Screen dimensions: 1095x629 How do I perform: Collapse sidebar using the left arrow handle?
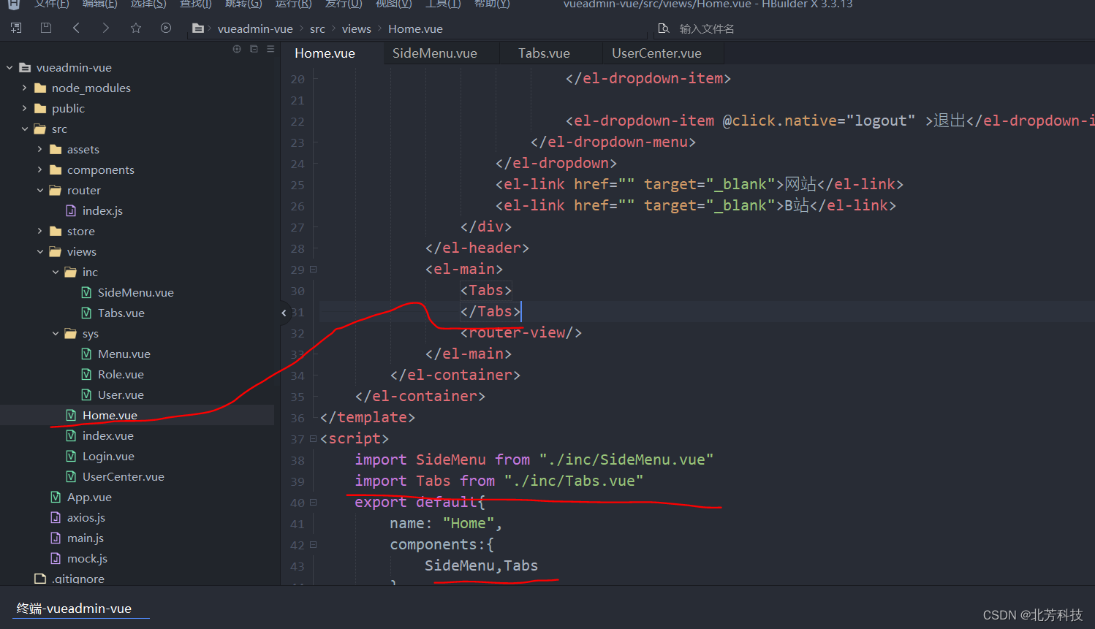(x=284, y=313)
